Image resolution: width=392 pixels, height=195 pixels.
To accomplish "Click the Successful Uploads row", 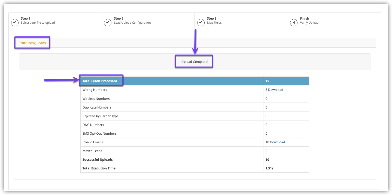I will 98,160.
